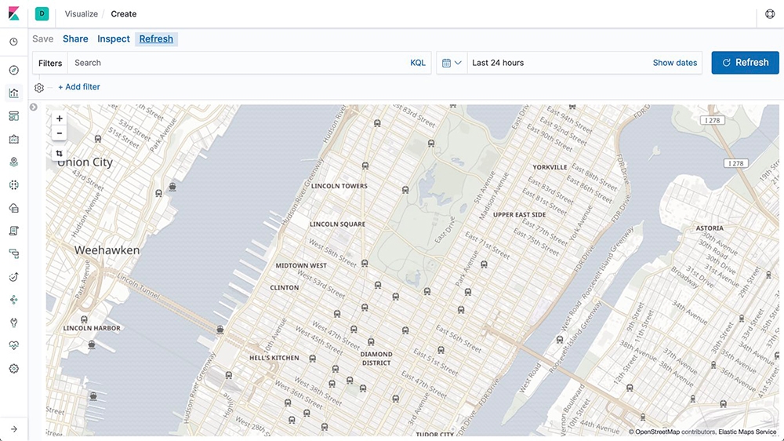The width and height of the screenshot is (784, 441).
Task: Open Canvas from the sidebar
Action: 14,139
